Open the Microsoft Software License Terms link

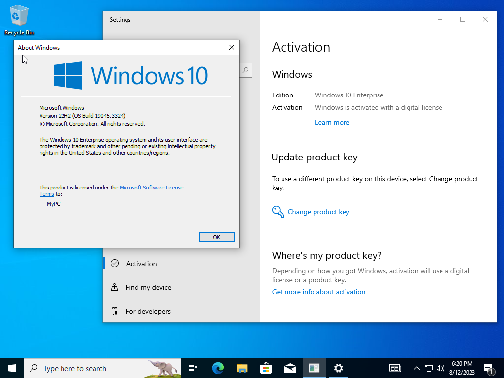click(x=151, y=187)
